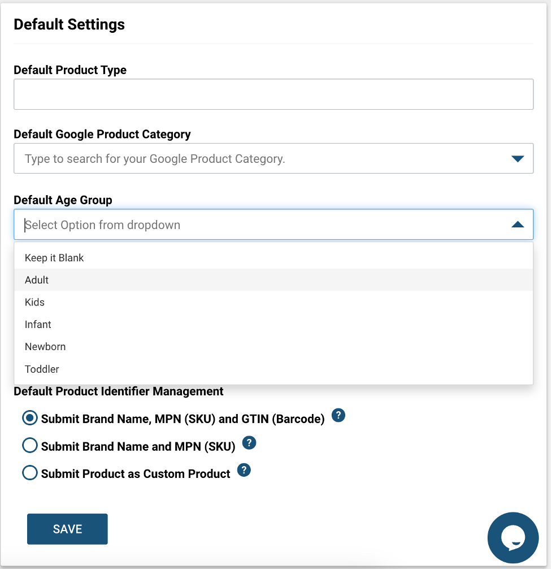Show help for Brand Name, MPN and GTIN option

pyautogui.click(x=338, y=415)
